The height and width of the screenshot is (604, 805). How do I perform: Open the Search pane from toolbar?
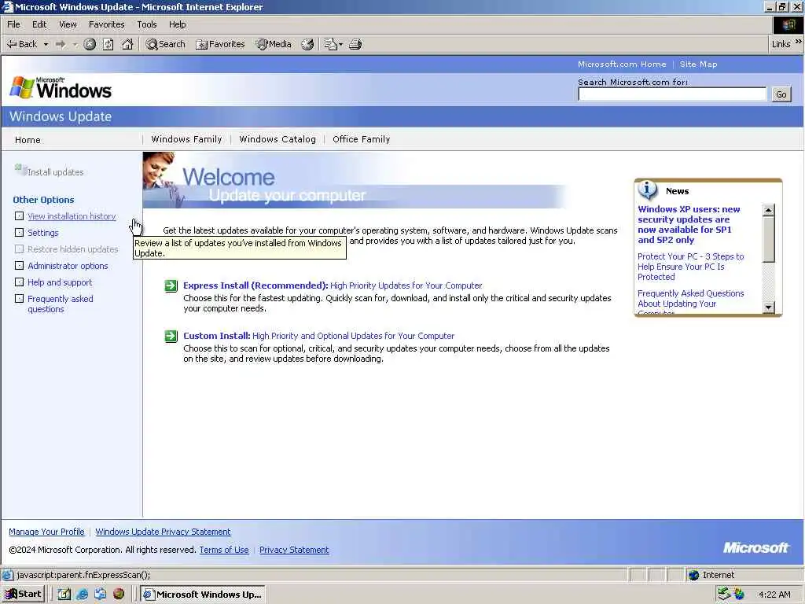[x=165, y=44]
